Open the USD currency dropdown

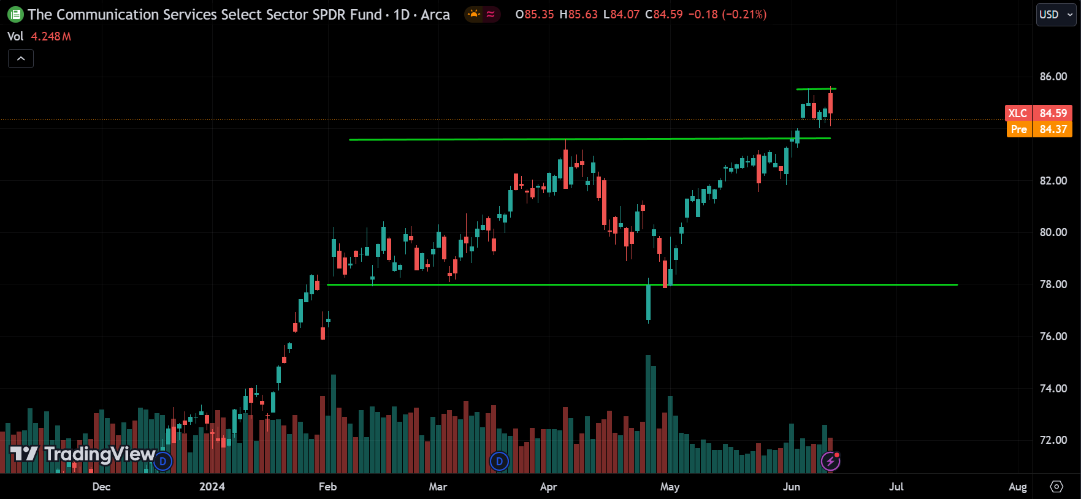coord(1056,14)
